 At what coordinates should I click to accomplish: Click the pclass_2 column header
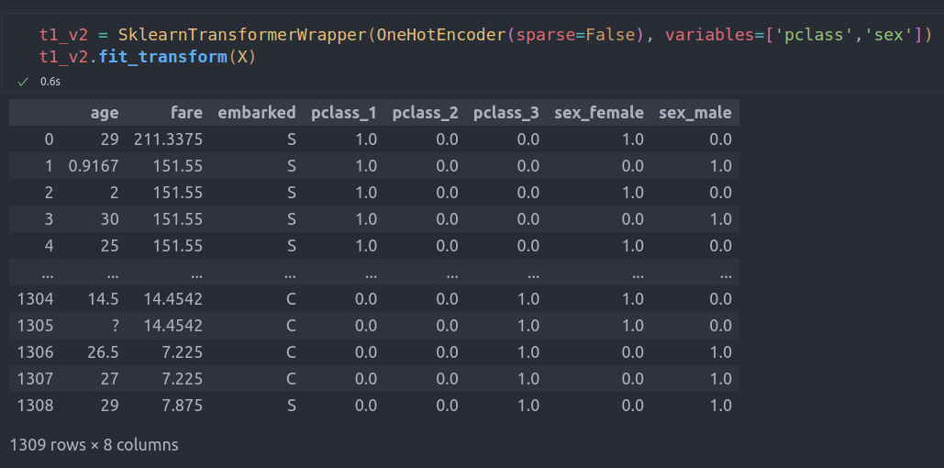(x=425, y=113)
